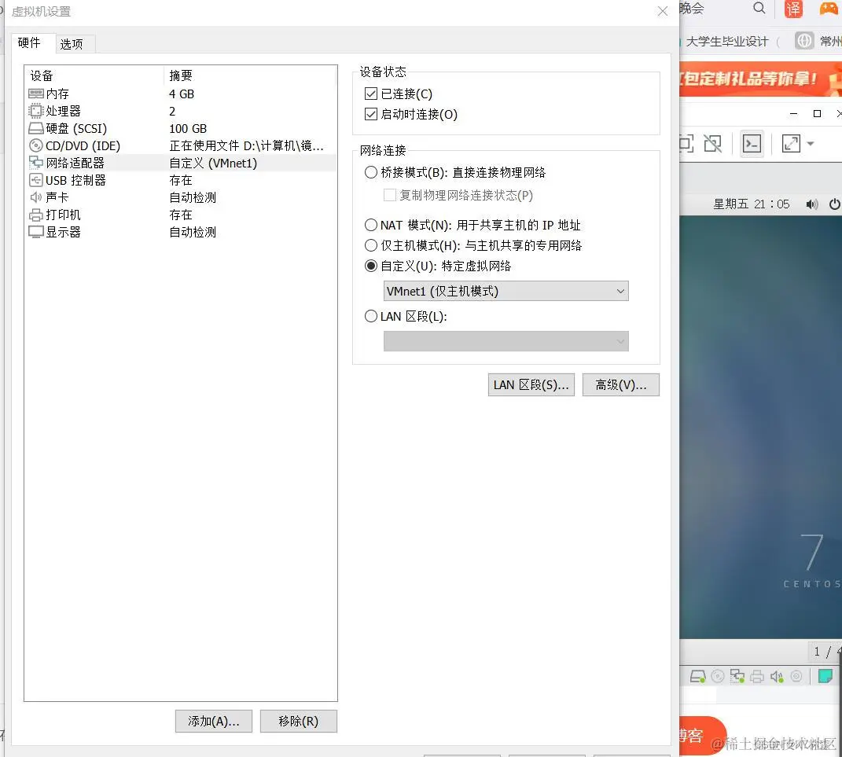Click the gray globe bookmark icon in browser

[804, 41]
